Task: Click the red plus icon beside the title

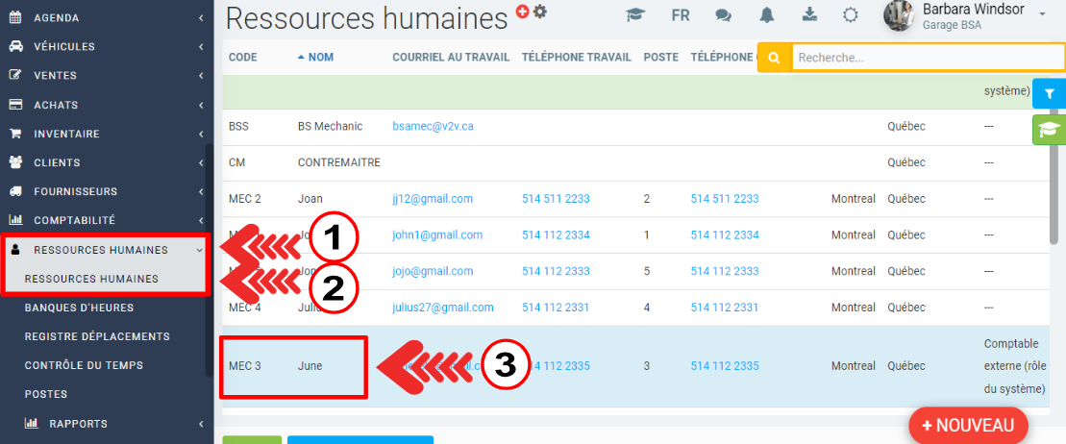Action: tap(523, 12)
